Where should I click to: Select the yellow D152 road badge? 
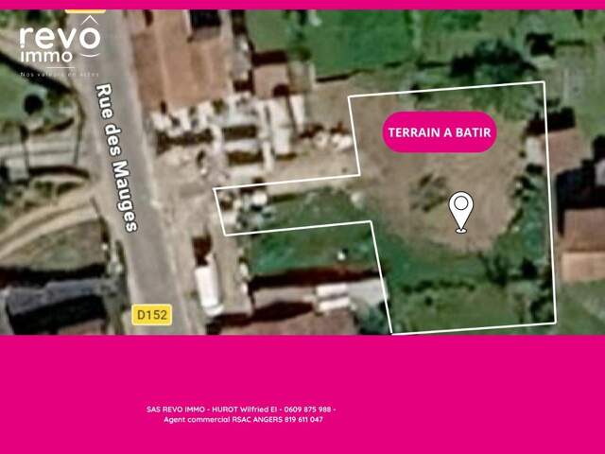(152, 315)
